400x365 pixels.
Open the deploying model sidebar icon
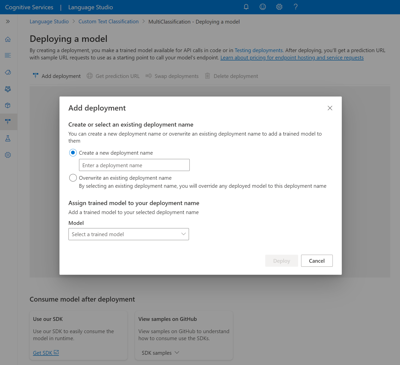click(x=8, y=122)
